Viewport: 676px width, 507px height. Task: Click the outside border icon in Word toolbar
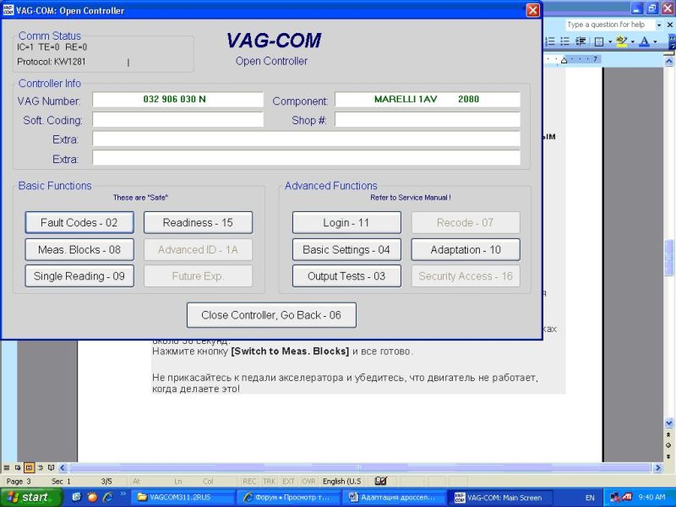tap(598, 41)
